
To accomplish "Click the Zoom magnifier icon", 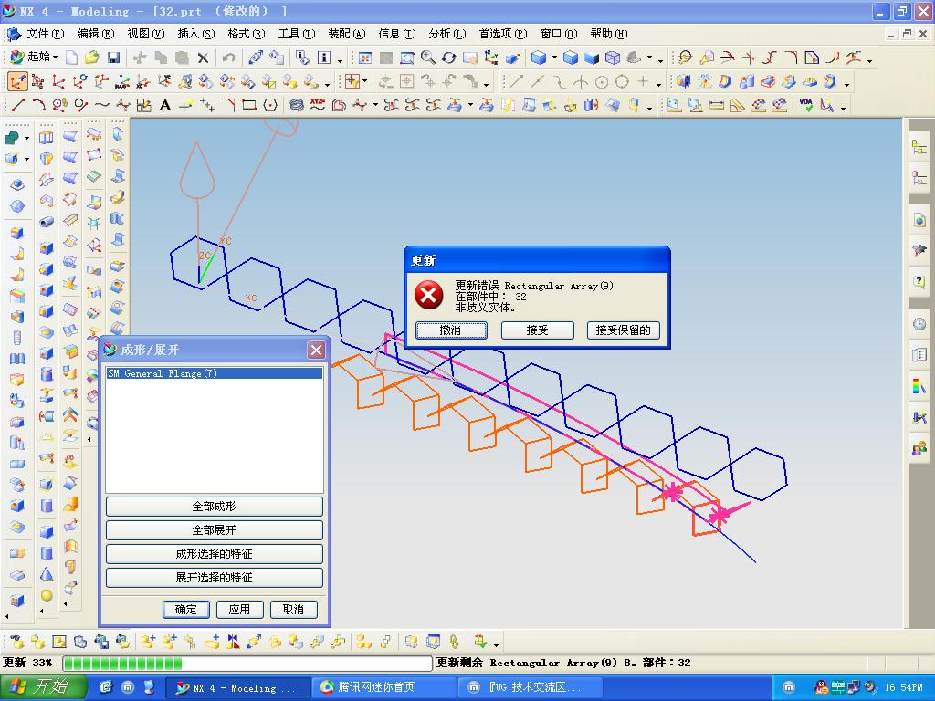I will pos(427,58).
